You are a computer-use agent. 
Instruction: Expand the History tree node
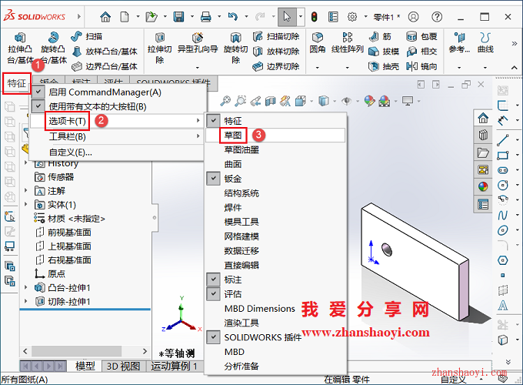26,162
